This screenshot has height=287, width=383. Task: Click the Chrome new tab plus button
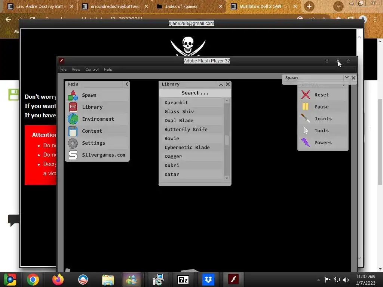pyautogui.click(x=309, y=6)
